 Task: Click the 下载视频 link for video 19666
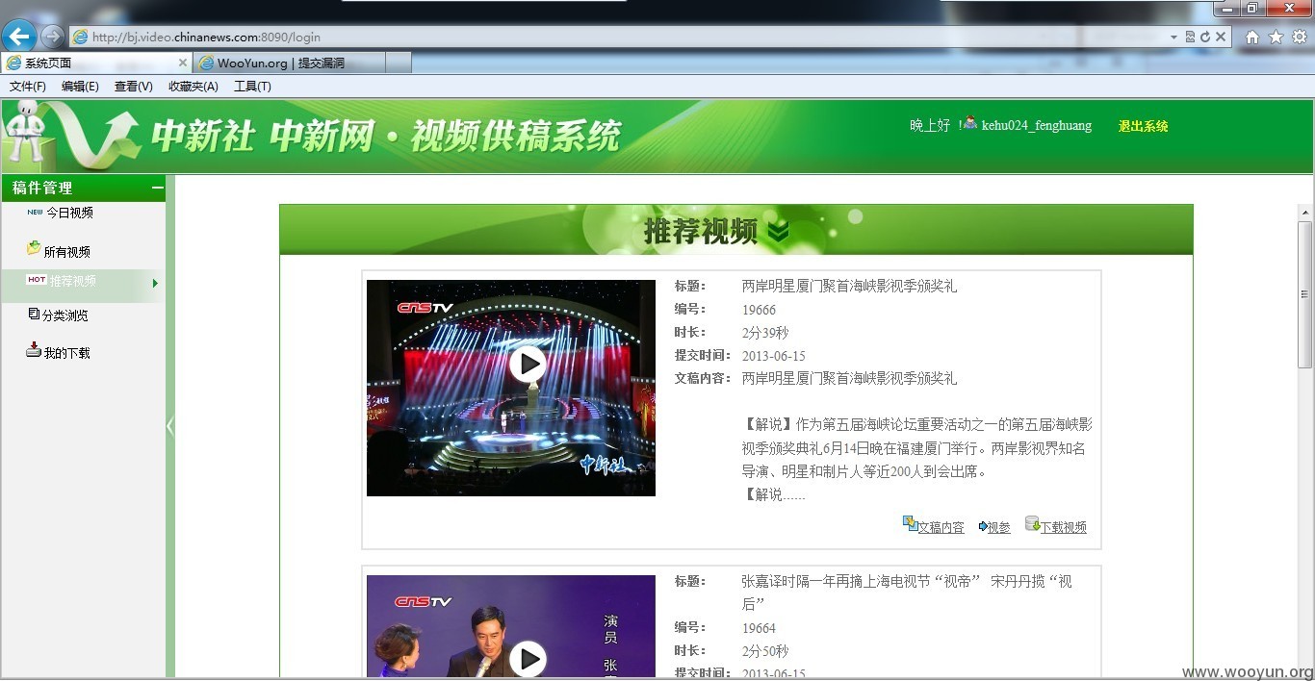click(x=1063, y=528)
